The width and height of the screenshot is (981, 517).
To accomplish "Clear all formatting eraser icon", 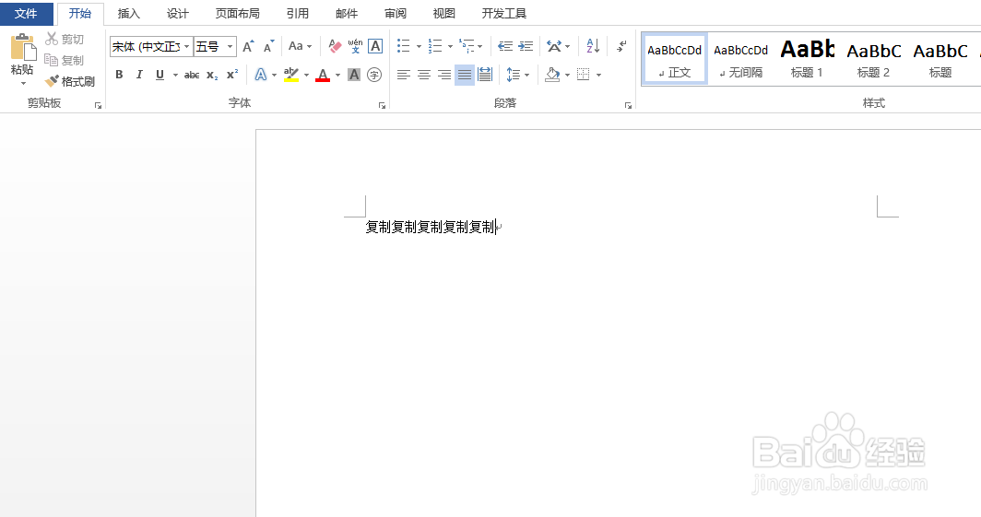I will (335, 46).
